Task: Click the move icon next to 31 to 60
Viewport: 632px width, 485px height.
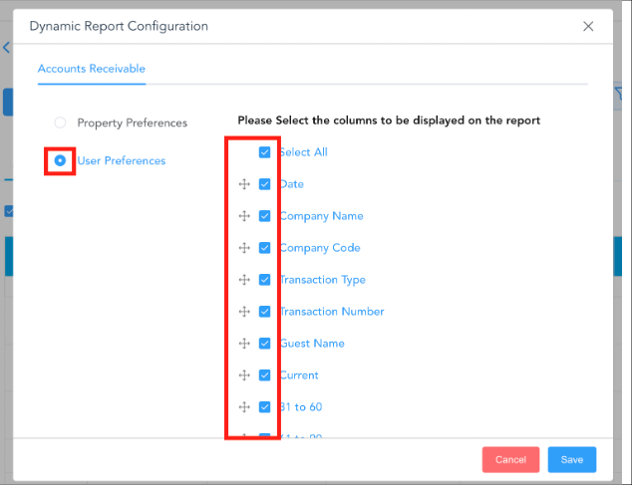Action: (x=244, y=407)
